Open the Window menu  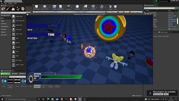10,3
